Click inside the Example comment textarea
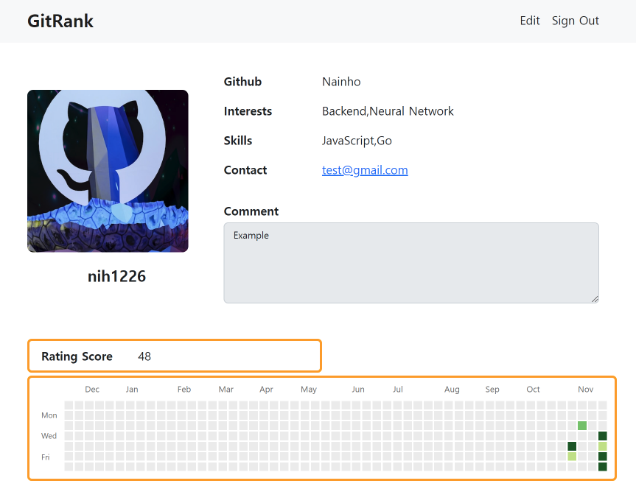636x503 pixels. coord(411,261)
